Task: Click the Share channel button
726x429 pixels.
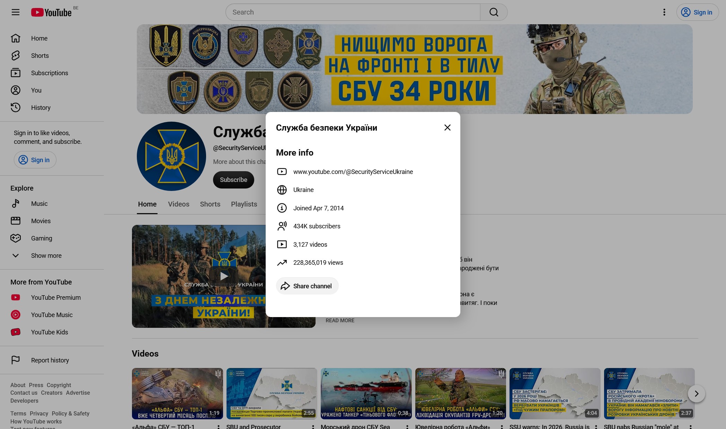Action: pos(307,286)
